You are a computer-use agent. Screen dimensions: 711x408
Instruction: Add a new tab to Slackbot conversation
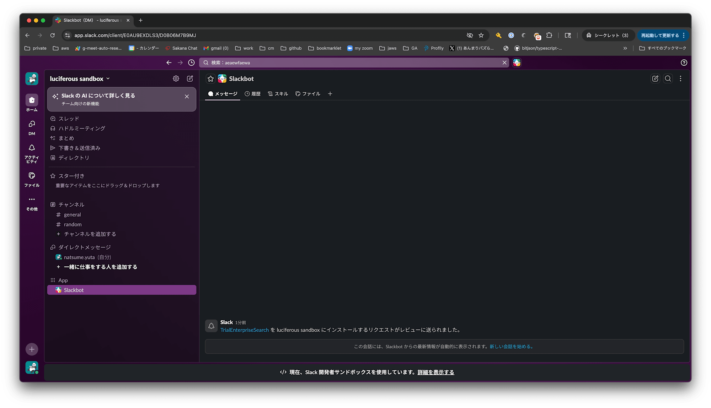pyautogui.click(x=330, y=94)
